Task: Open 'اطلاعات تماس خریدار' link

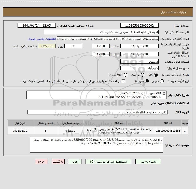Action: (x=42, y=39)
